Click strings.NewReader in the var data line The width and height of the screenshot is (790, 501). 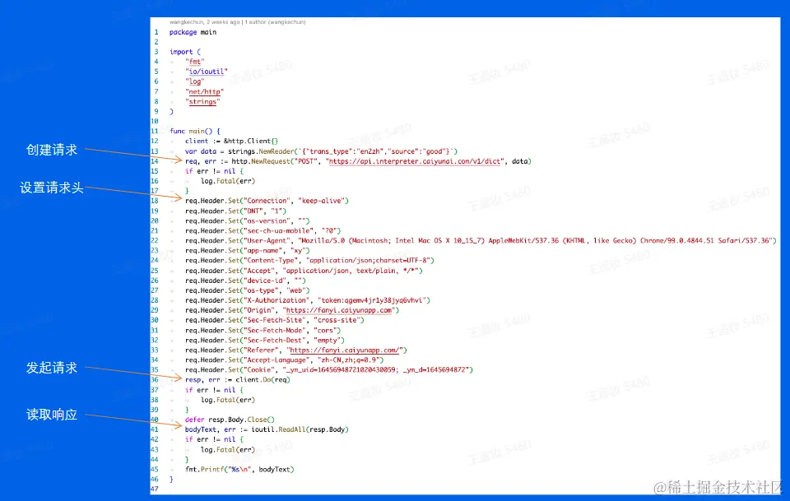(x=261, y=151)
